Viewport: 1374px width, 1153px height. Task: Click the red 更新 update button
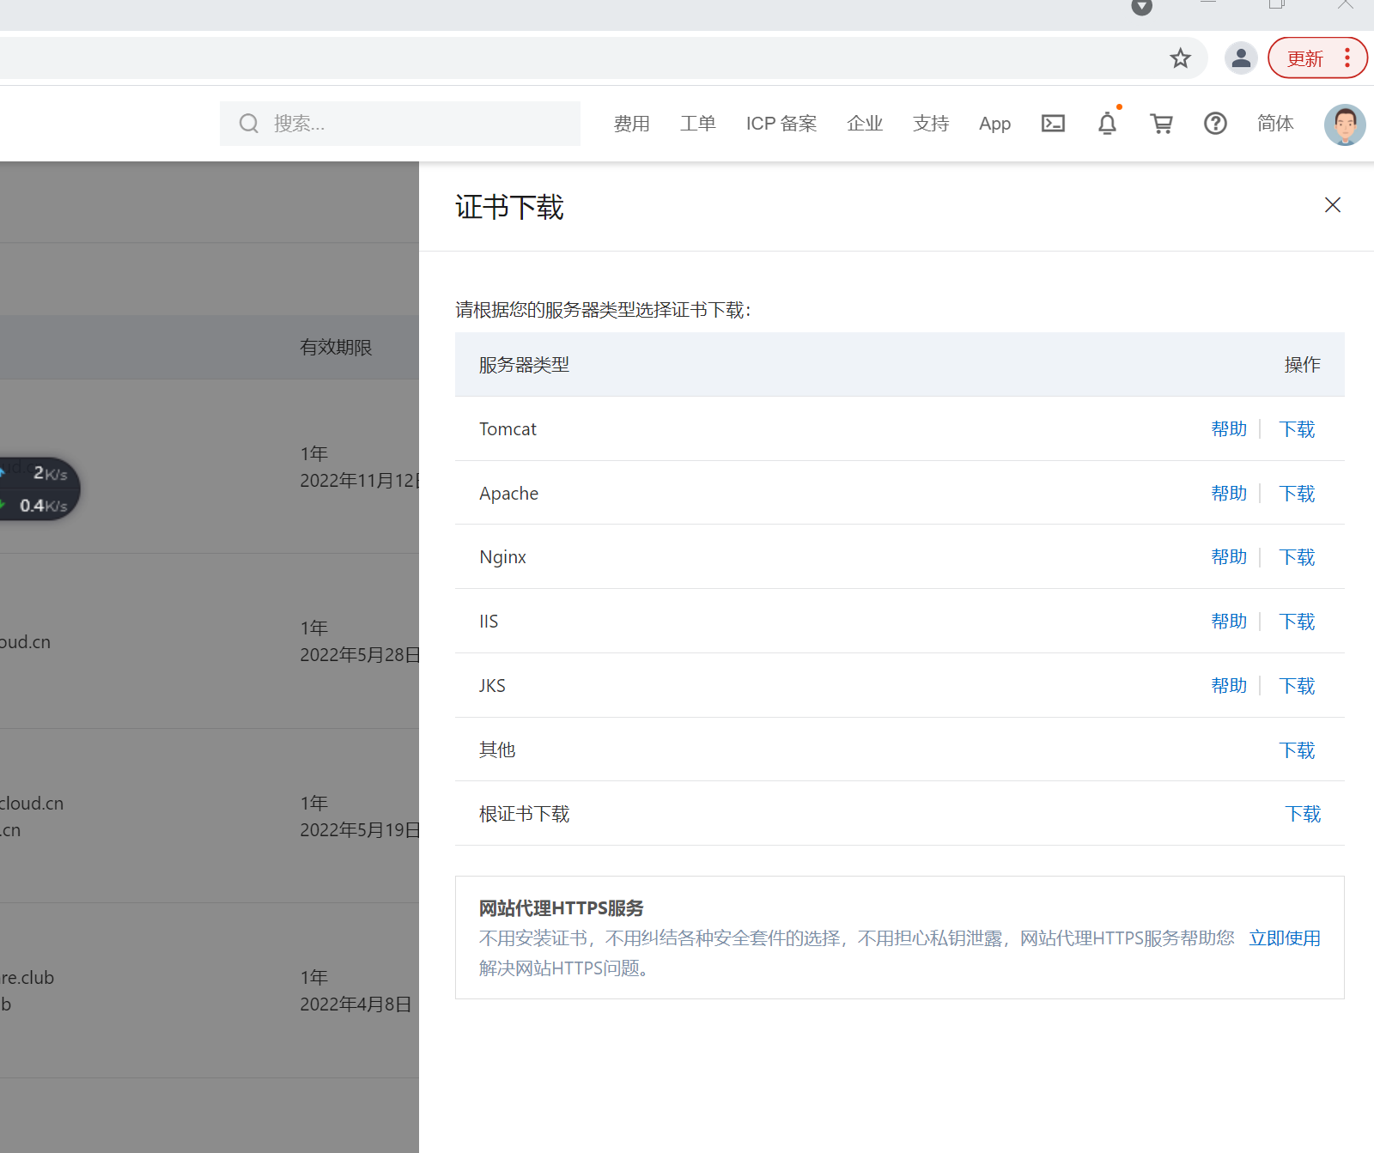click(1306, 58)
